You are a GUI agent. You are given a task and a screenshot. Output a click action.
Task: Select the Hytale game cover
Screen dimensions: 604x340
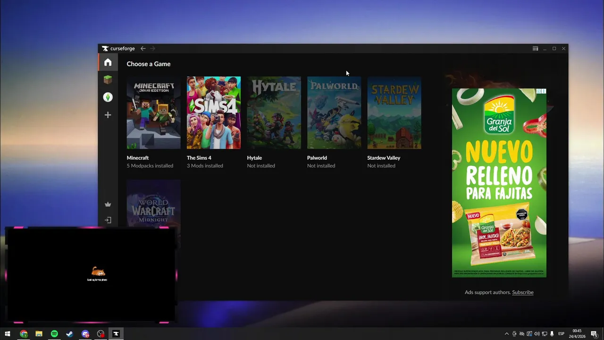pos(274,113)
